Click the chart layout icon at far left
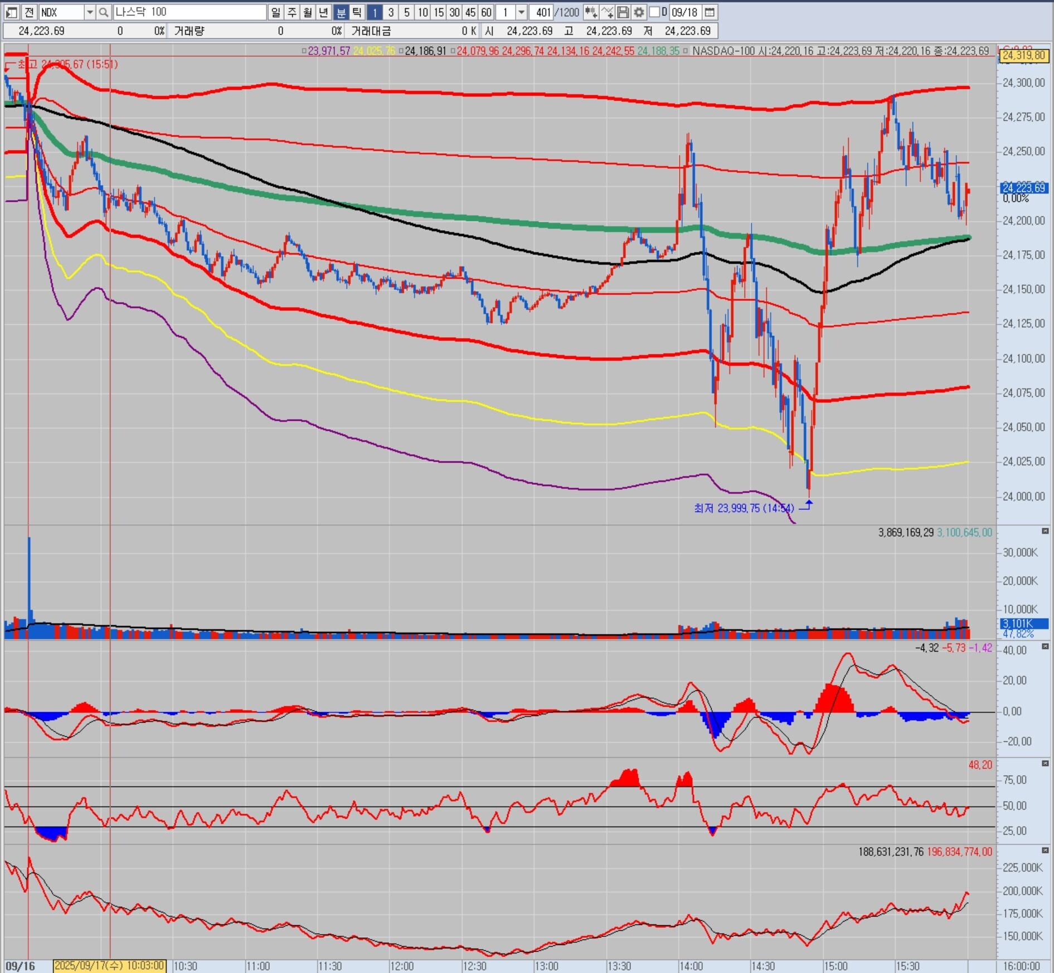 point(12,12)
